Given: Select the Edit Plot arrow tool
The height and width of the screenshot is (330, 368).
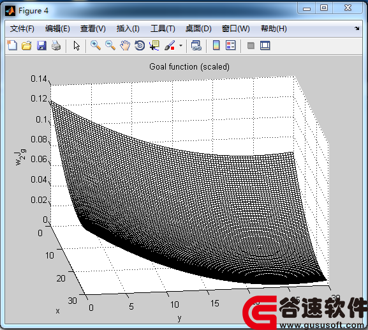Looking at the screenshot, I should pos(77,45).
